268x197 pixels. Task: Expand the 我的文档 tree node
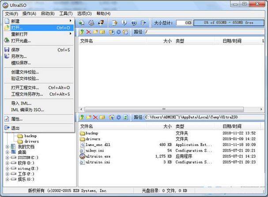(8, 147)
